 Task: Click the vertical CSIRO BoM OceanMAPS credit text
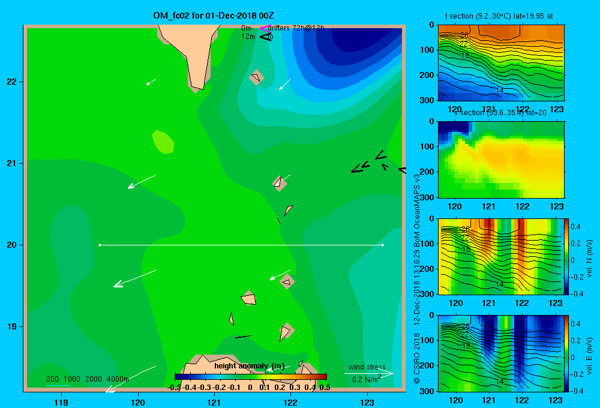coord(417,278)
